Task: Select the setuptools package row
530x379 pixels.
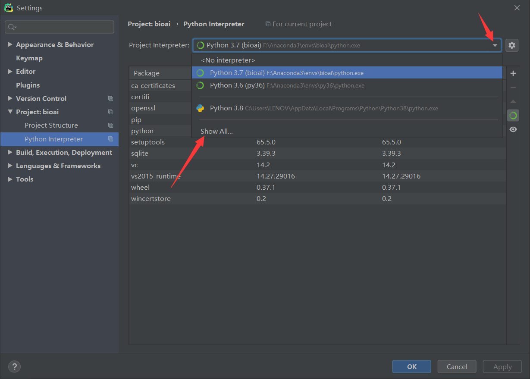Action: pyautogui.click(x=317, y=142)
